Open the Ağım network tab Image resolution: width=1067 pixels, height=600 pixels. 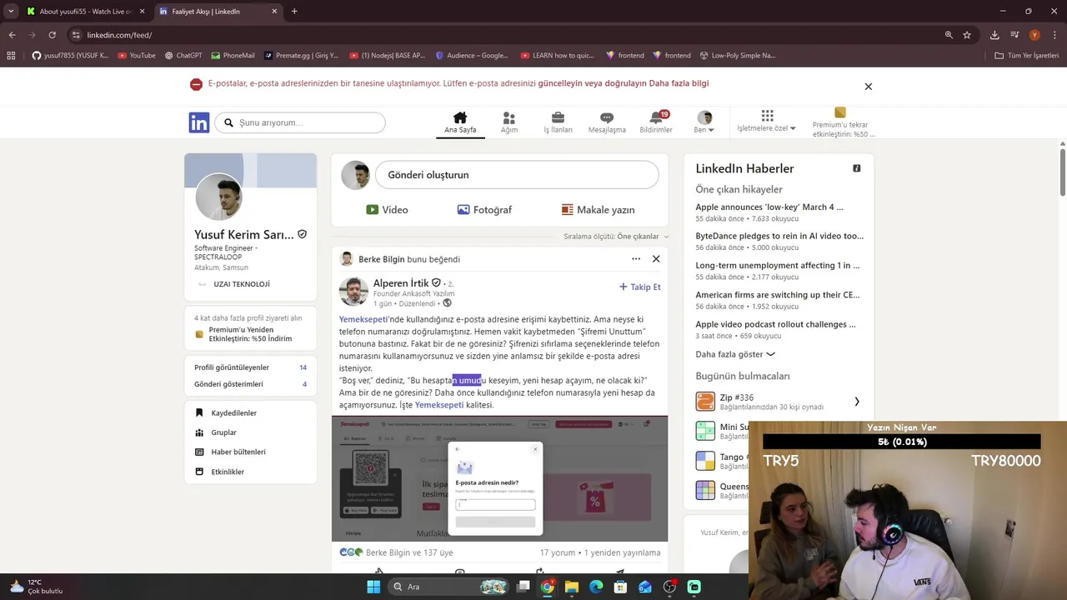[x=509, y=122]
